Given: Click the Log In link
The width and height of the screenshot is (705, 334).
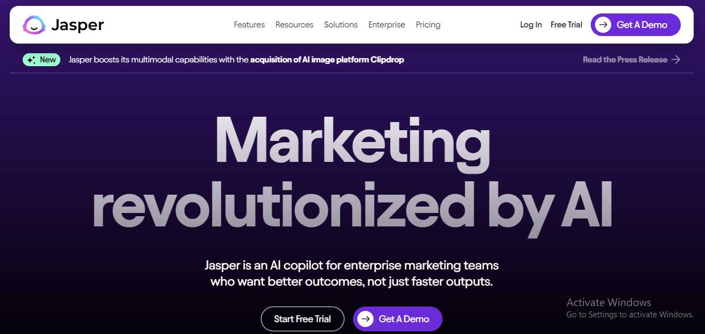Looking at the screenshot, I should coord(531,25).
